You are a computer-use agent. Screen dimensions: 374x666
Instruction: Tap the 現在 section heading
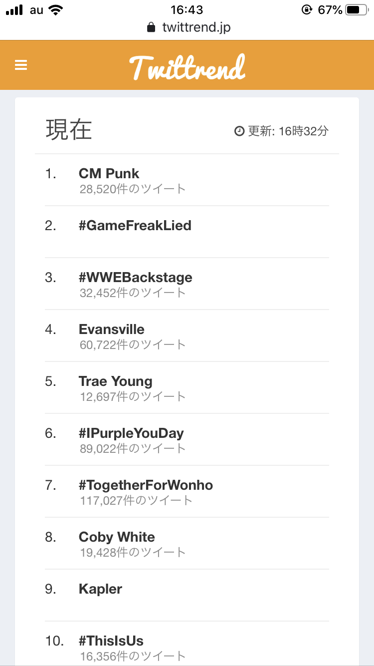point(69,130)
